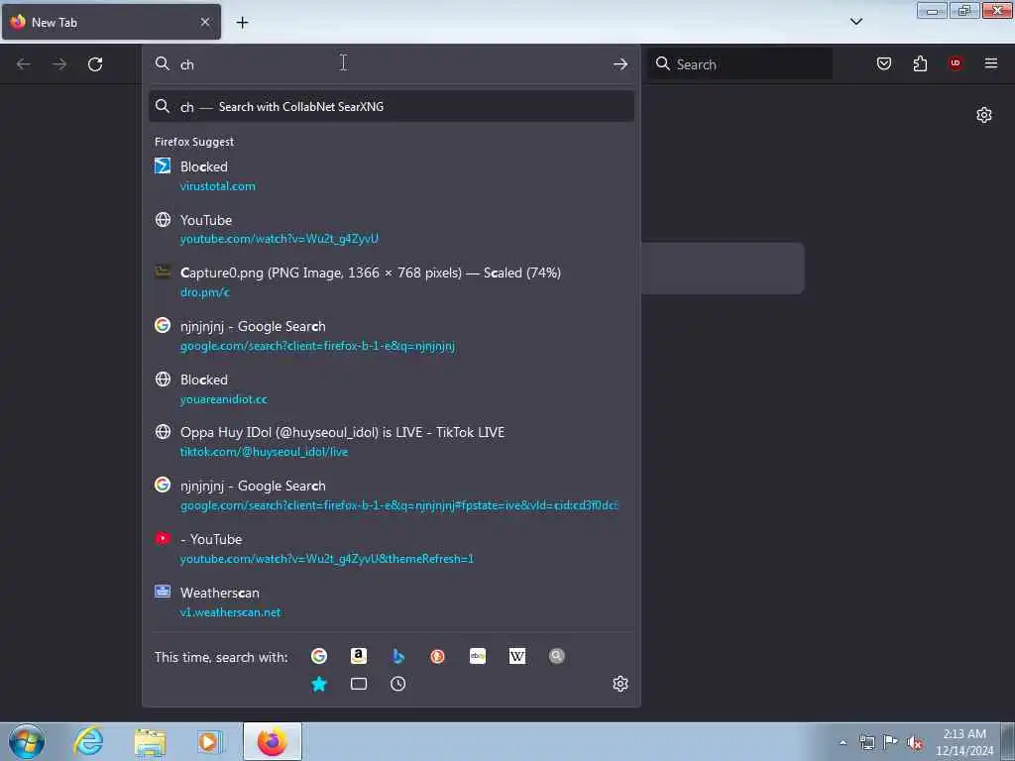The width and height of the screenshot is (1015, 761).
Task: Open njnjnjnj suggestion with fpstate=ive URL
Action: click(x=392, y=495)
